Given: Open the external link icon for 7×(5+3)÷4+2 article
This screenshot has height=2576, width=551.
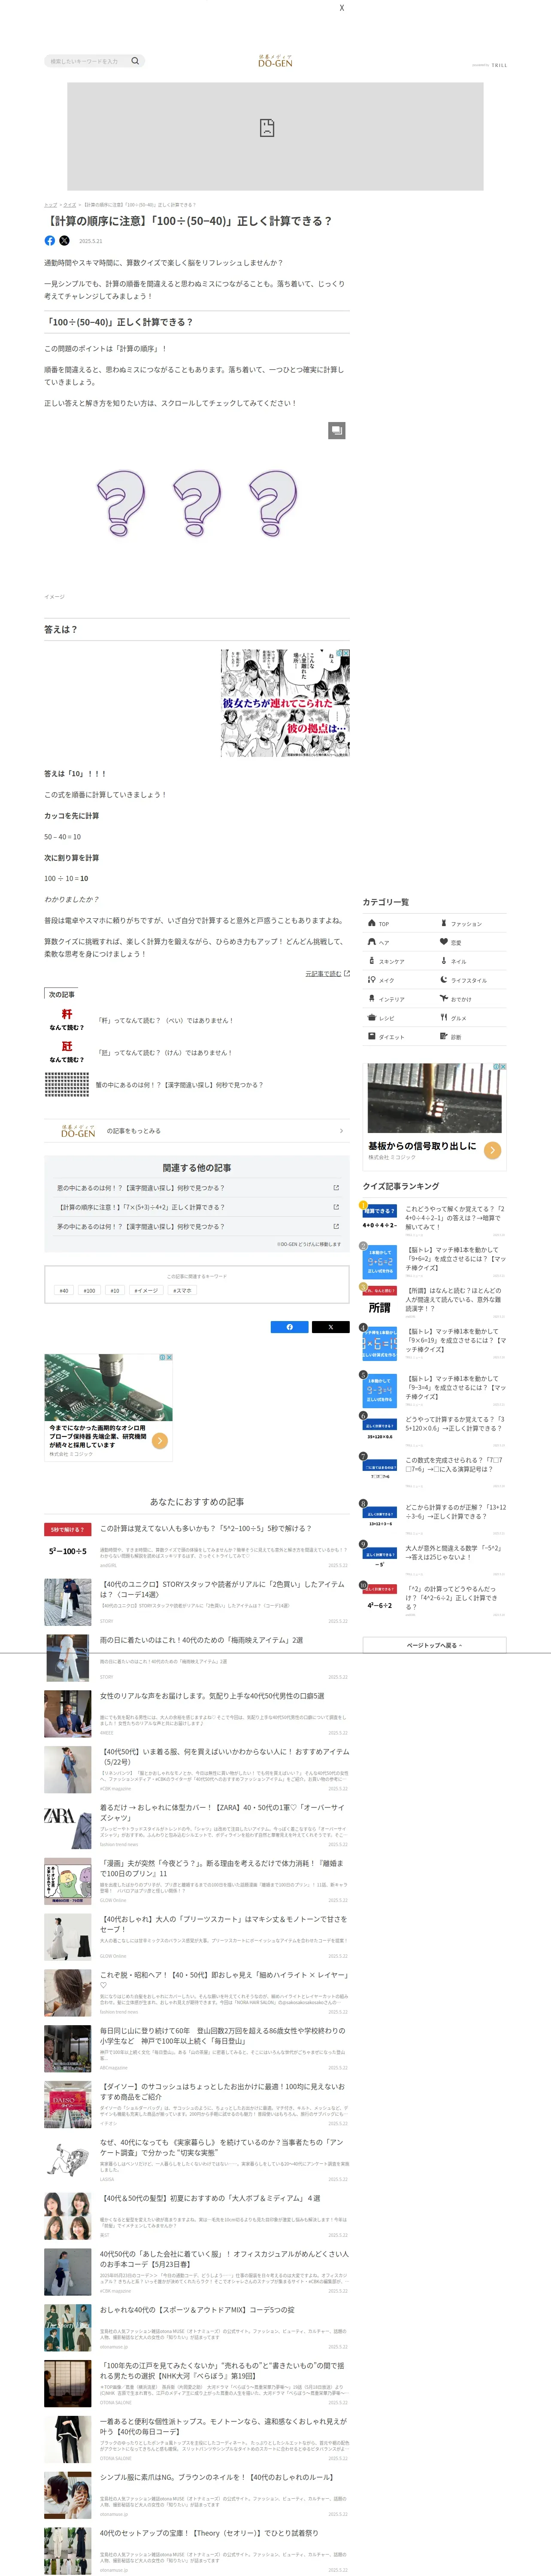Looking at the screenshot, I should coord(336,1207).
